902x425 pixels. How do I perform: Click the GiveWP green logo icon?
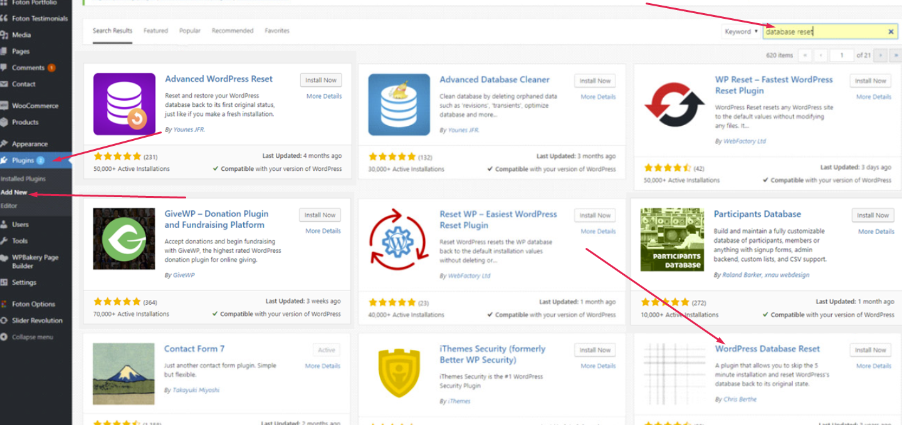(x=124, y=238)
